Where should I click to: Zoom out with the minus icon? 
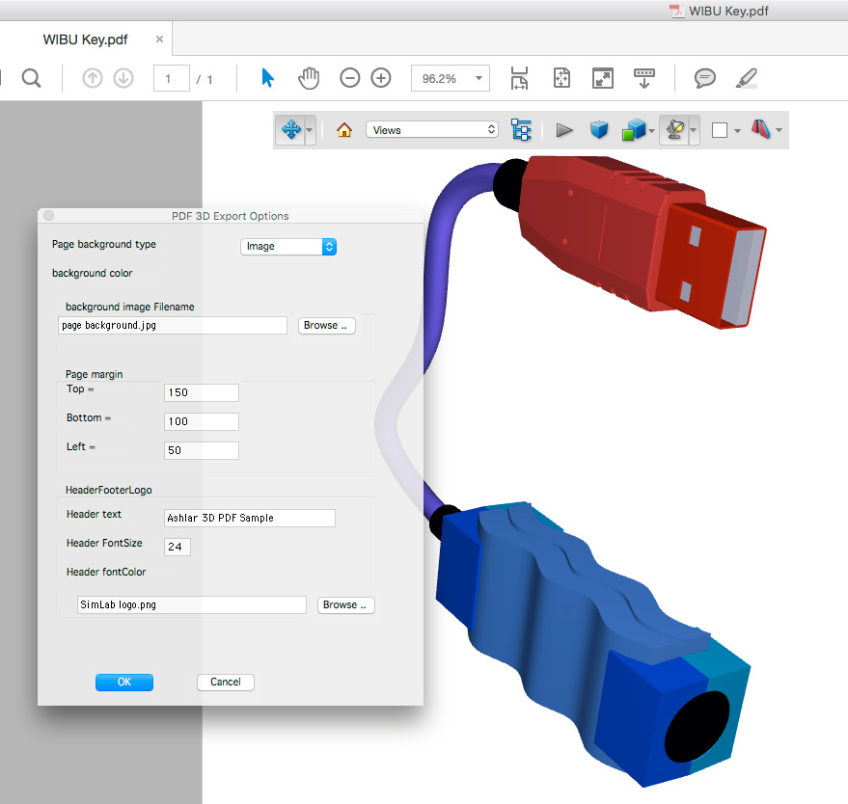pos(350,78)
